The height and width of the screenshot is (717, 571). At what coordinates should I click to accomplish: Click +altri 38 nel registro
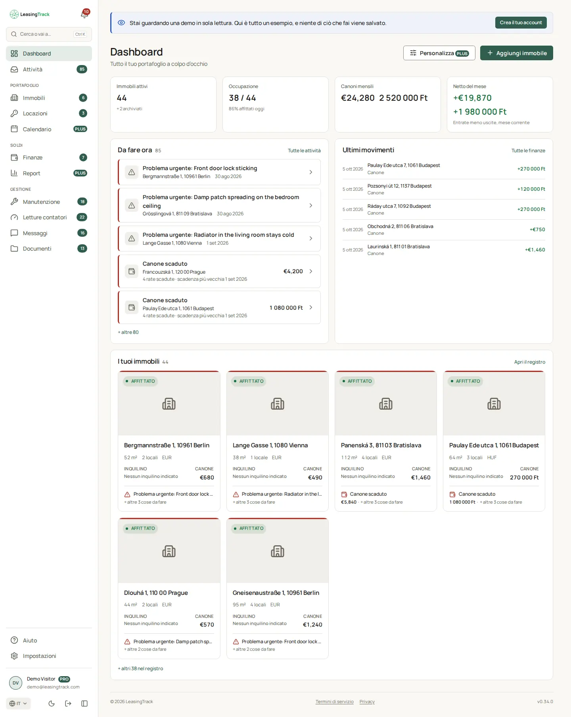140,669
